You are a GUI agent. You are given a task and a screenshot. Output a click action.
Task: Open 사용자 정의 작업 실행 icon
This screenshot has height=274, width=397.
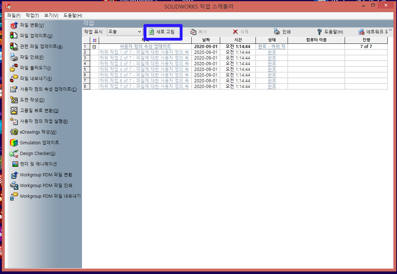(x=14, y=121)
